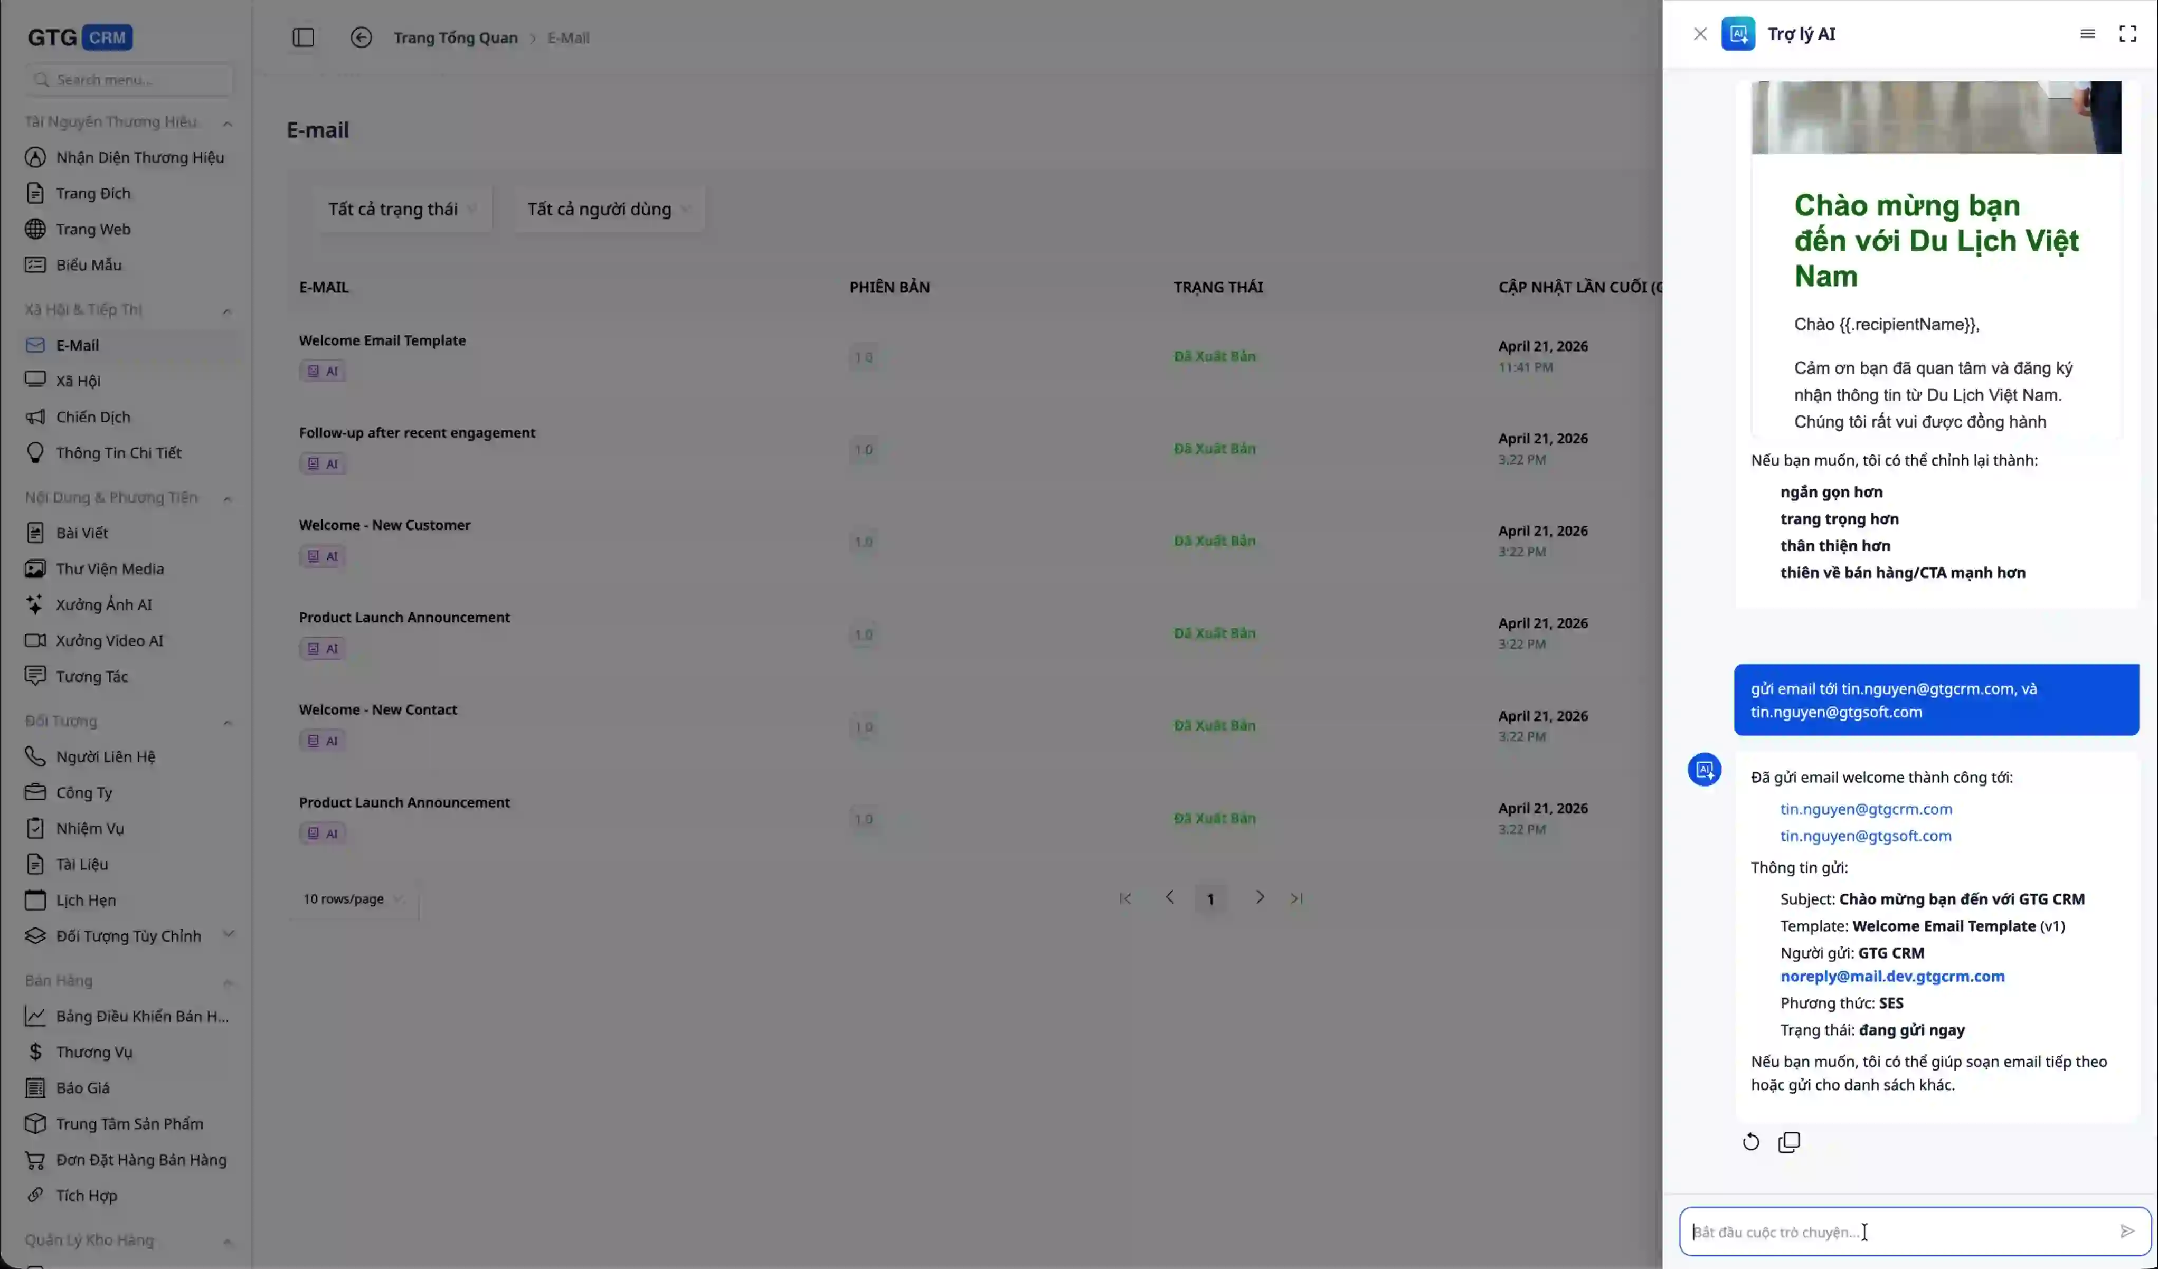Click the AI chat message input field
This screenshot has height=1269, width=2158.
[x=1892, y=1232]
